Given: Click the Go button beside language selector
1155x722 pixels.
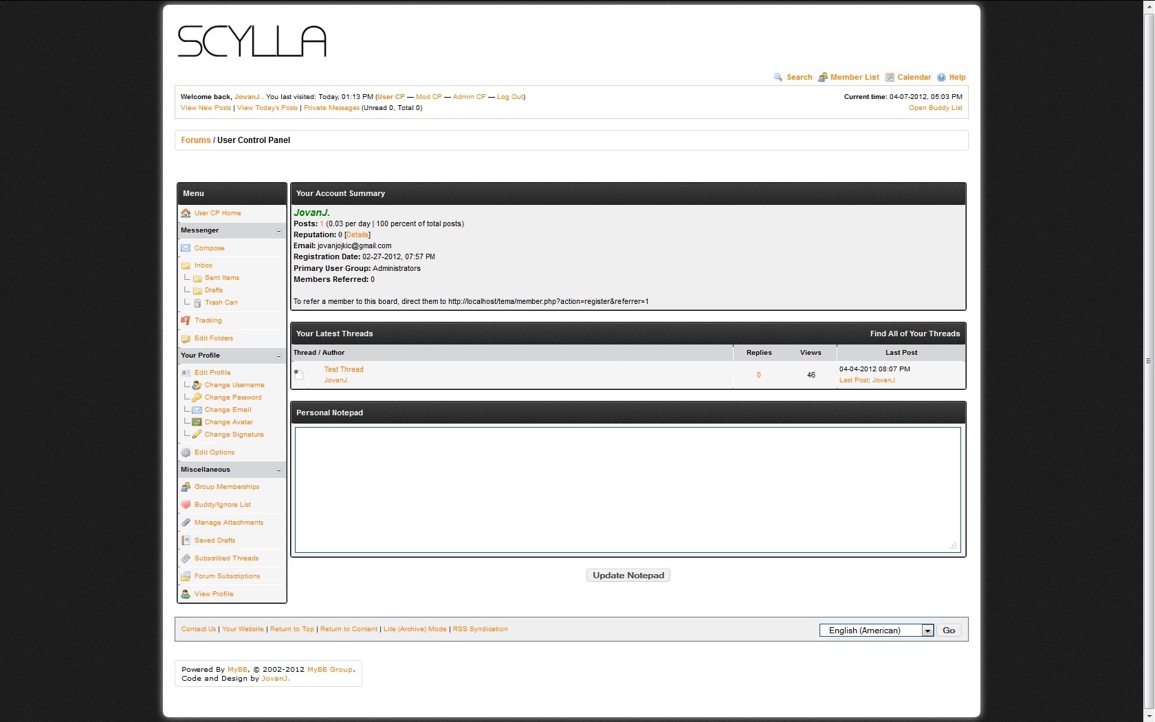Looking at the screenshot, I should [949, 631].
